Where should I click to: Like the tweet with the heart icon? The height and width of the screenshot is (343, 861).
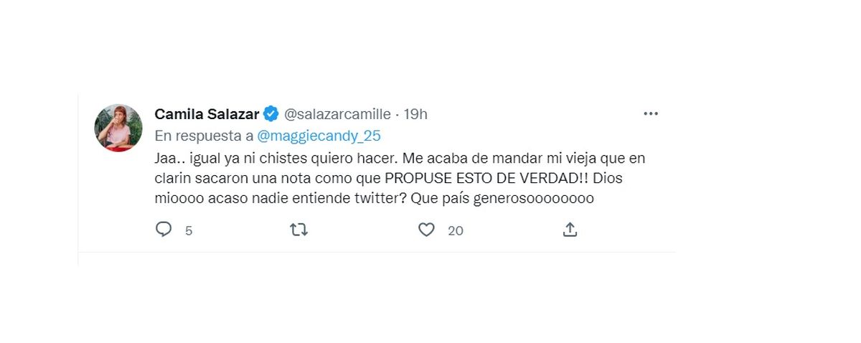pos(427,230)
